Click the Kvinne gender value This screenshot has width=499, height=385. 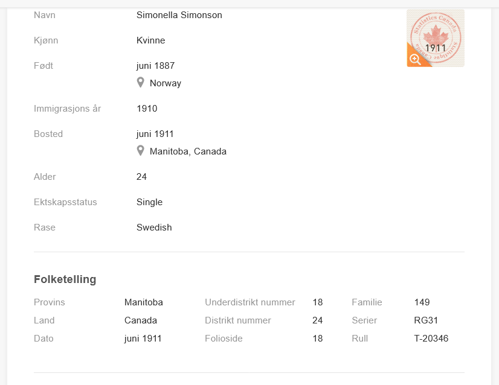point(151,40)
